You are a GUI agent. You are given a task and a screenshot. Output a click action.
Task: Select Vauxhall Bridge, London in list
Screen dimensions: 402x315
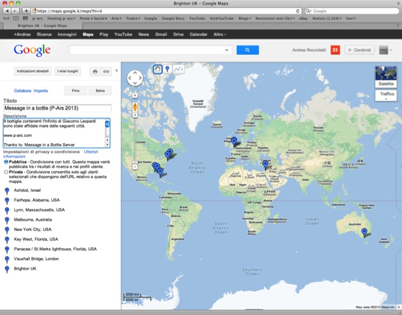[x=37, y=259]
